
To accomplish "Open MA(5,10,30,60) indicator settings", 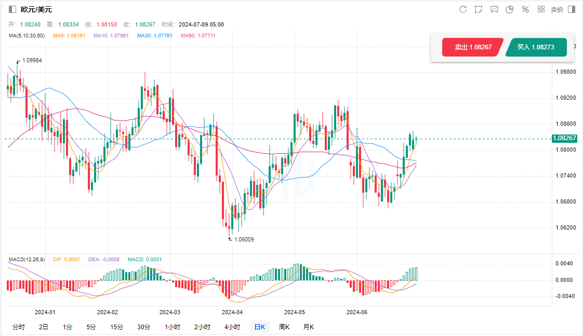I will coord(27,35).
